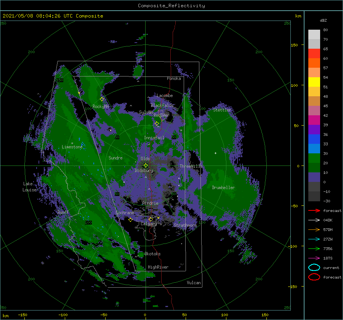Click the Olds city label

point(145,159)
